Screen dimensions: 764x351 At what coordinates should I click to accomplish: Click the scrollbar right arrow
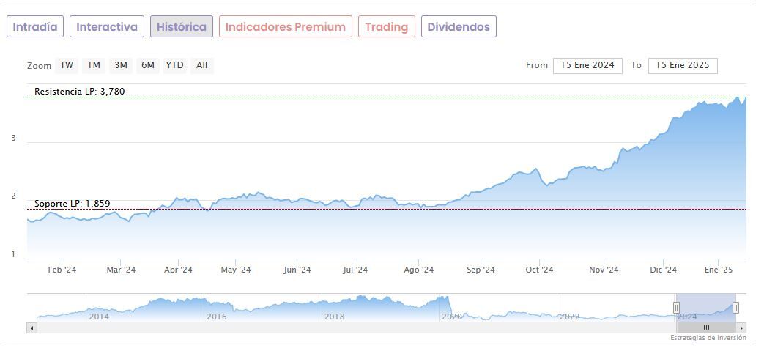[741, 328]
